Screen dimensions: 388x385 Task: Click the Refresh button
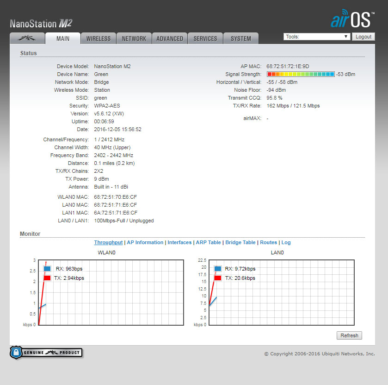tap(350, 335)
